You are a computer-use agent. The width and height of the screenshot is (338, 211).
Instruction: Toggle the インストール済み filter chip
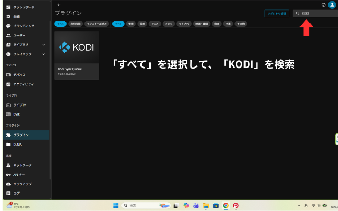[x=97, y=24]
